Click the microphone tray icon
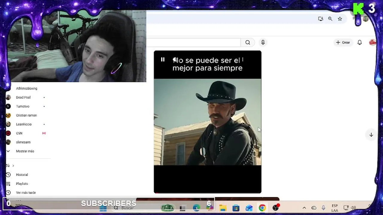 point(323,208)
